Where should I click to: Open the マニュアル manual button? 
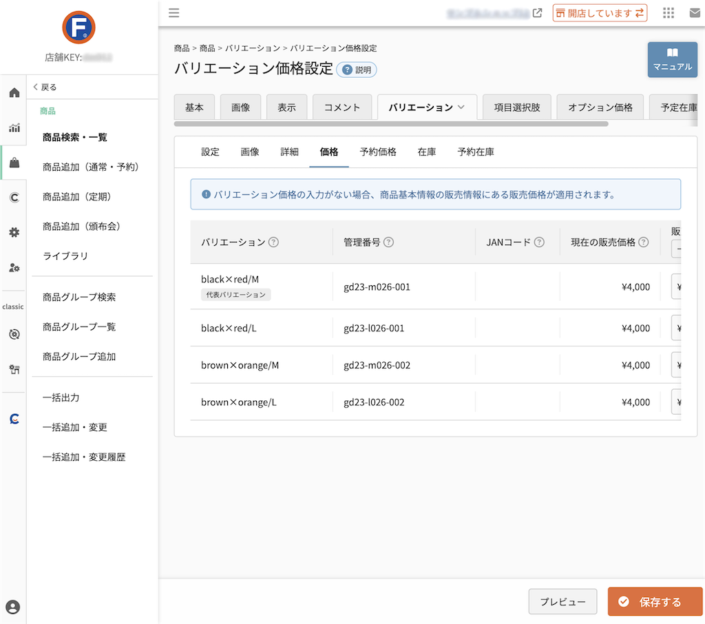click(x=672, y=59)
